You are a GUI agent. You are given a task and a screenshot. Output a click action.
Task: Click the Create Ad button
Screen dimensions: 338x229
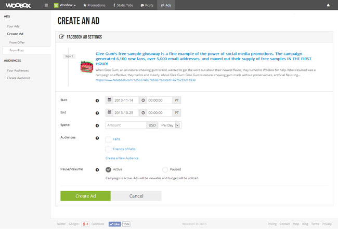click(86, 196)
